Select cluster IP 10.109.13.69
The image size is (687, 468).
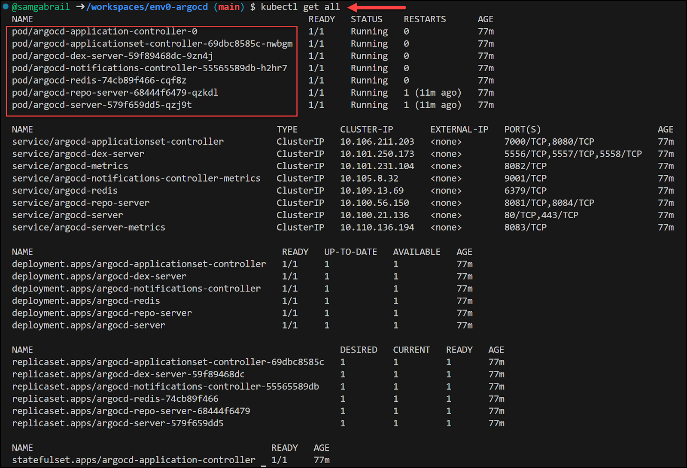click(x=372, y=191)
